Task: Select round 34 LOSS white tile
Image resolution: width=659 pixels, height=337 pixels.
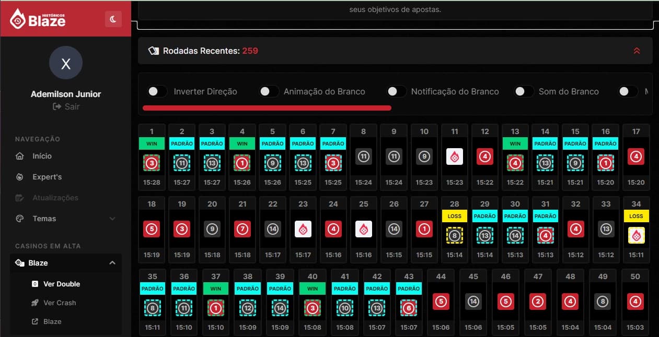Action: click(636, 235)
